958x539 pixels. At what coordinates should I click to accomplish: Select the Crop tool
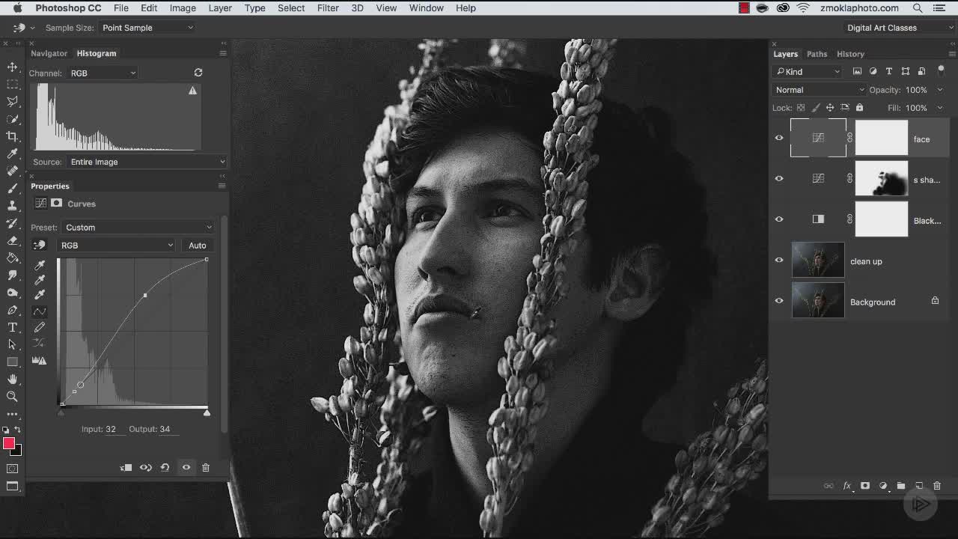click(13, 136)
